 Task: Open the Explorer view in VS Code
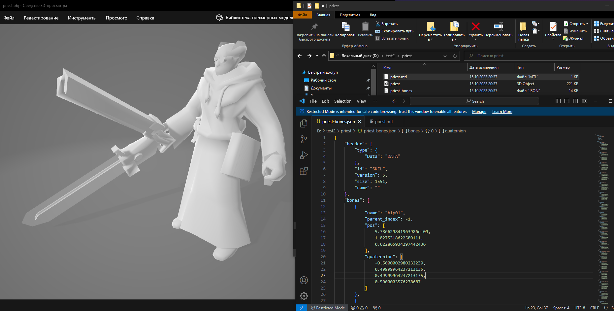click(304, 123)
